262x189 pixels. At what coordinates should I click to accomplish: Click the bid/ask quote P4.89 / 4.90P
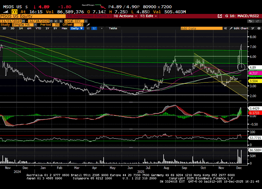[124, 7]
